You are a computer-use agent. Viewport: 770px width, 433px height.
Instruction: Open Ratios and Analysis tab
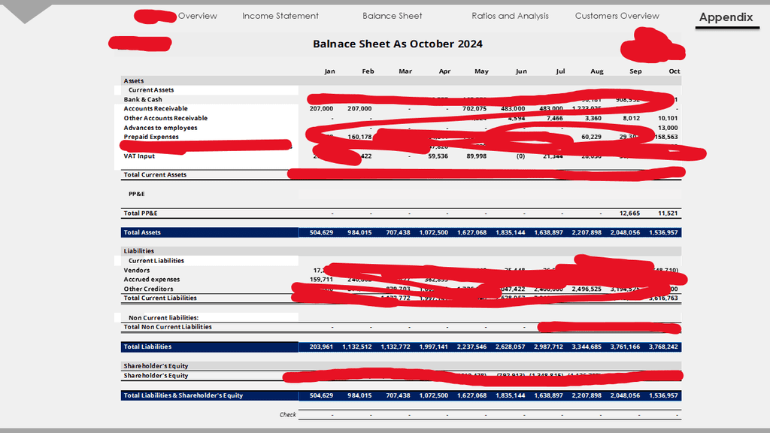point(510,16)
